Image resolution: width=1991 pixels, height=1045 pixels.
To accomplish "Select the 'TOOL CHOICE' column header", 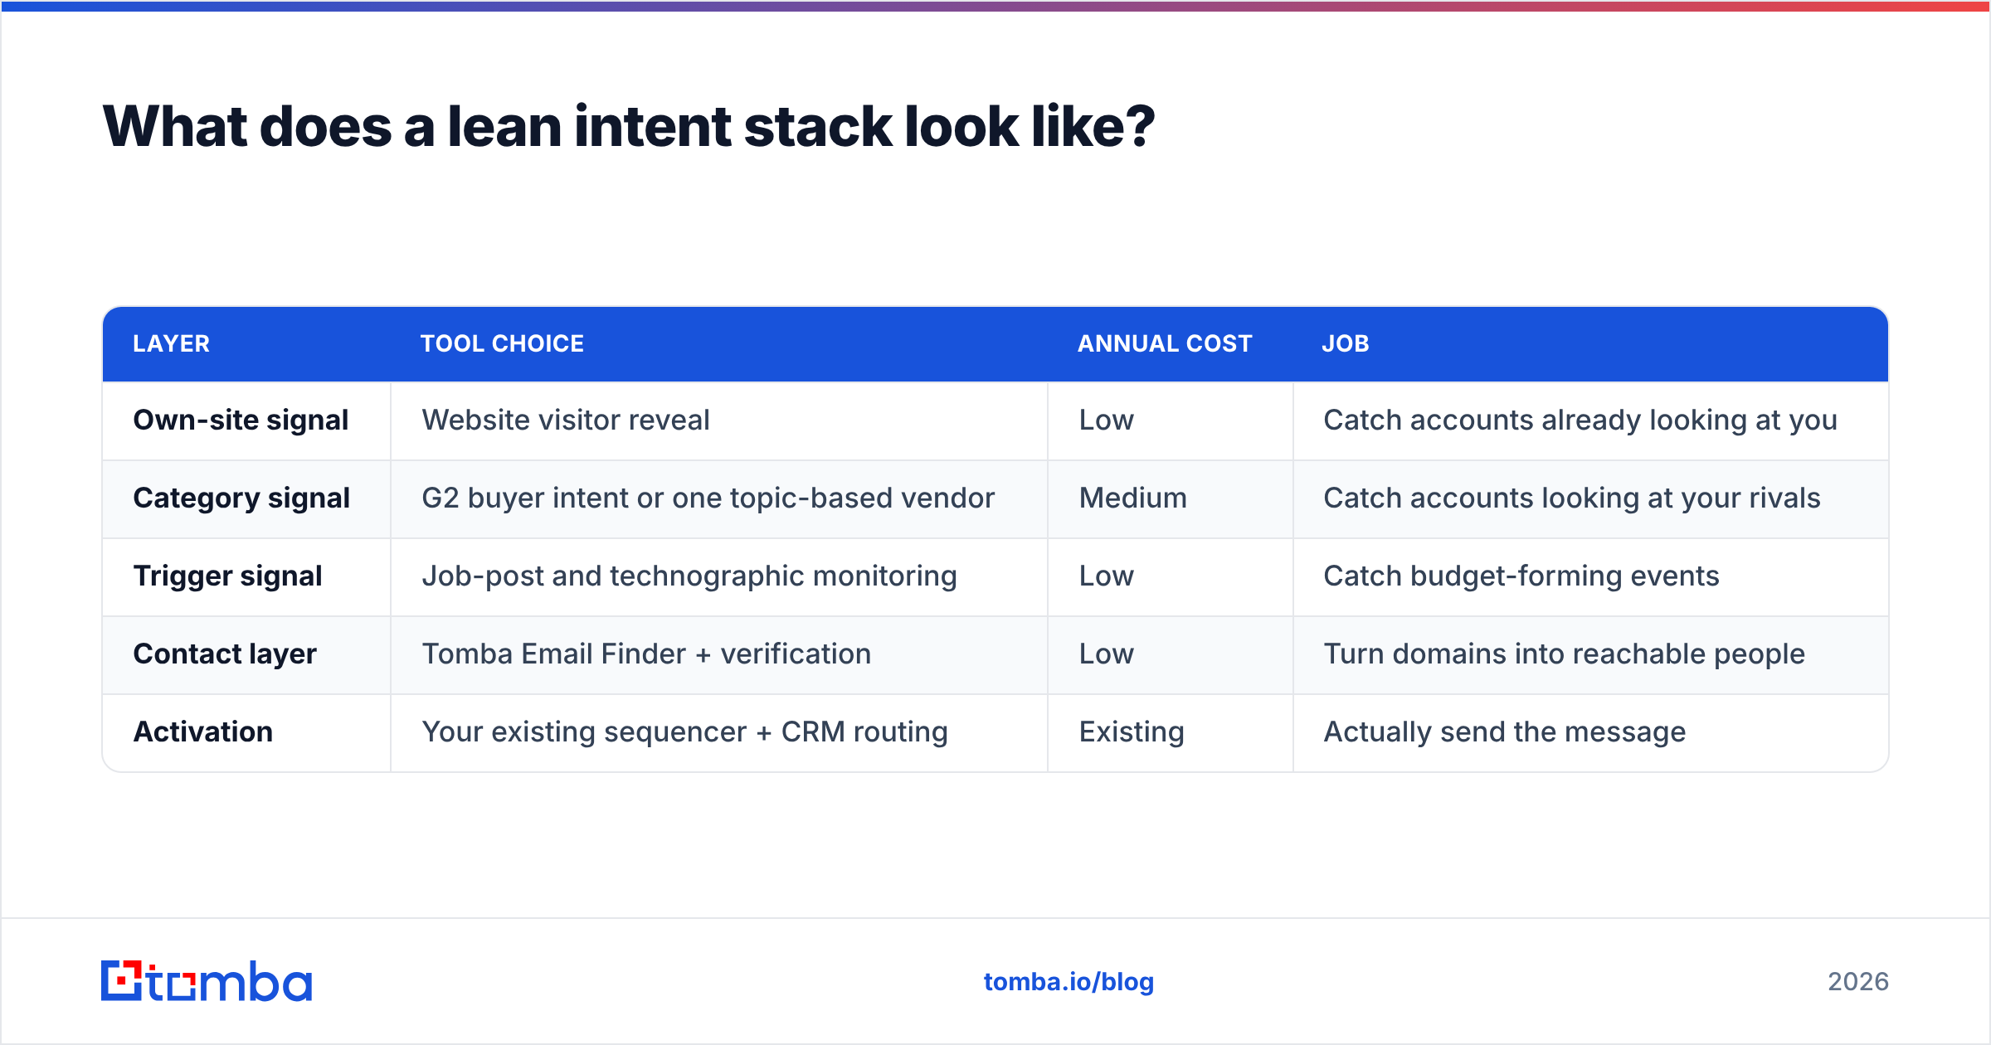I will pos(502,343).
